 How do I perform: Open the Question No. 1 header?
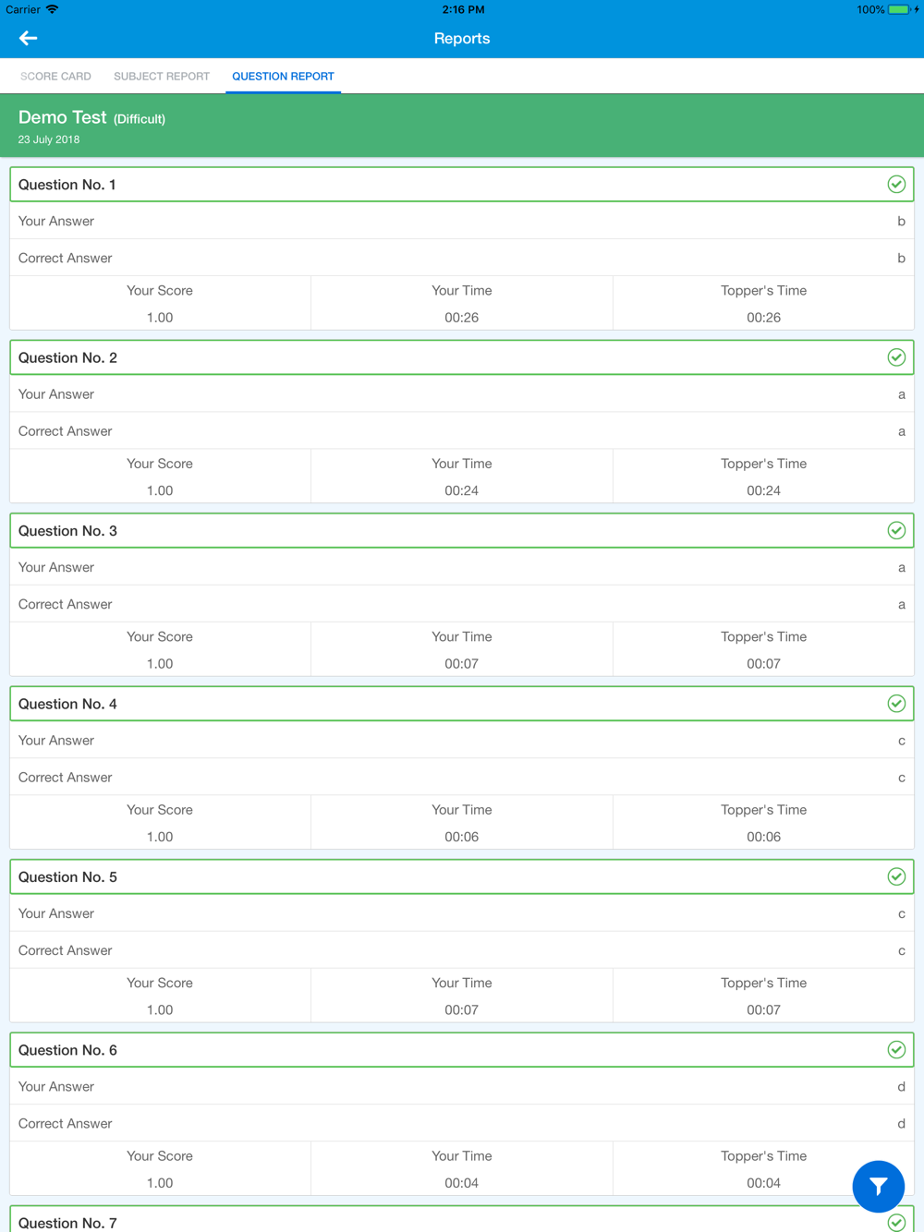point(462,184)
